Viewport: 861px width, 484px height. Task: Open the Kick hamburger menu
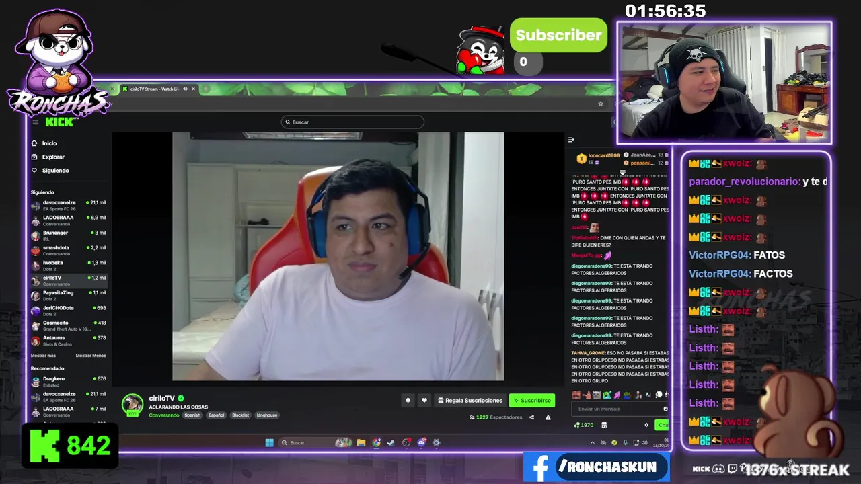pos(36,122)
